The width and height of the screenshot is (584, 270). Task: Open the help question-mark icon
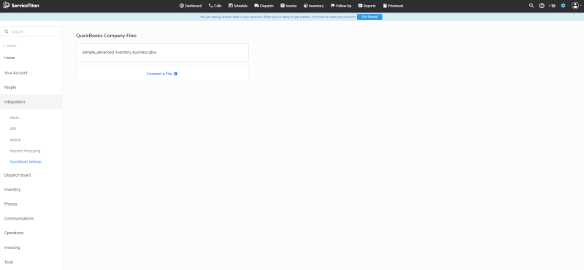click(542, 6)
